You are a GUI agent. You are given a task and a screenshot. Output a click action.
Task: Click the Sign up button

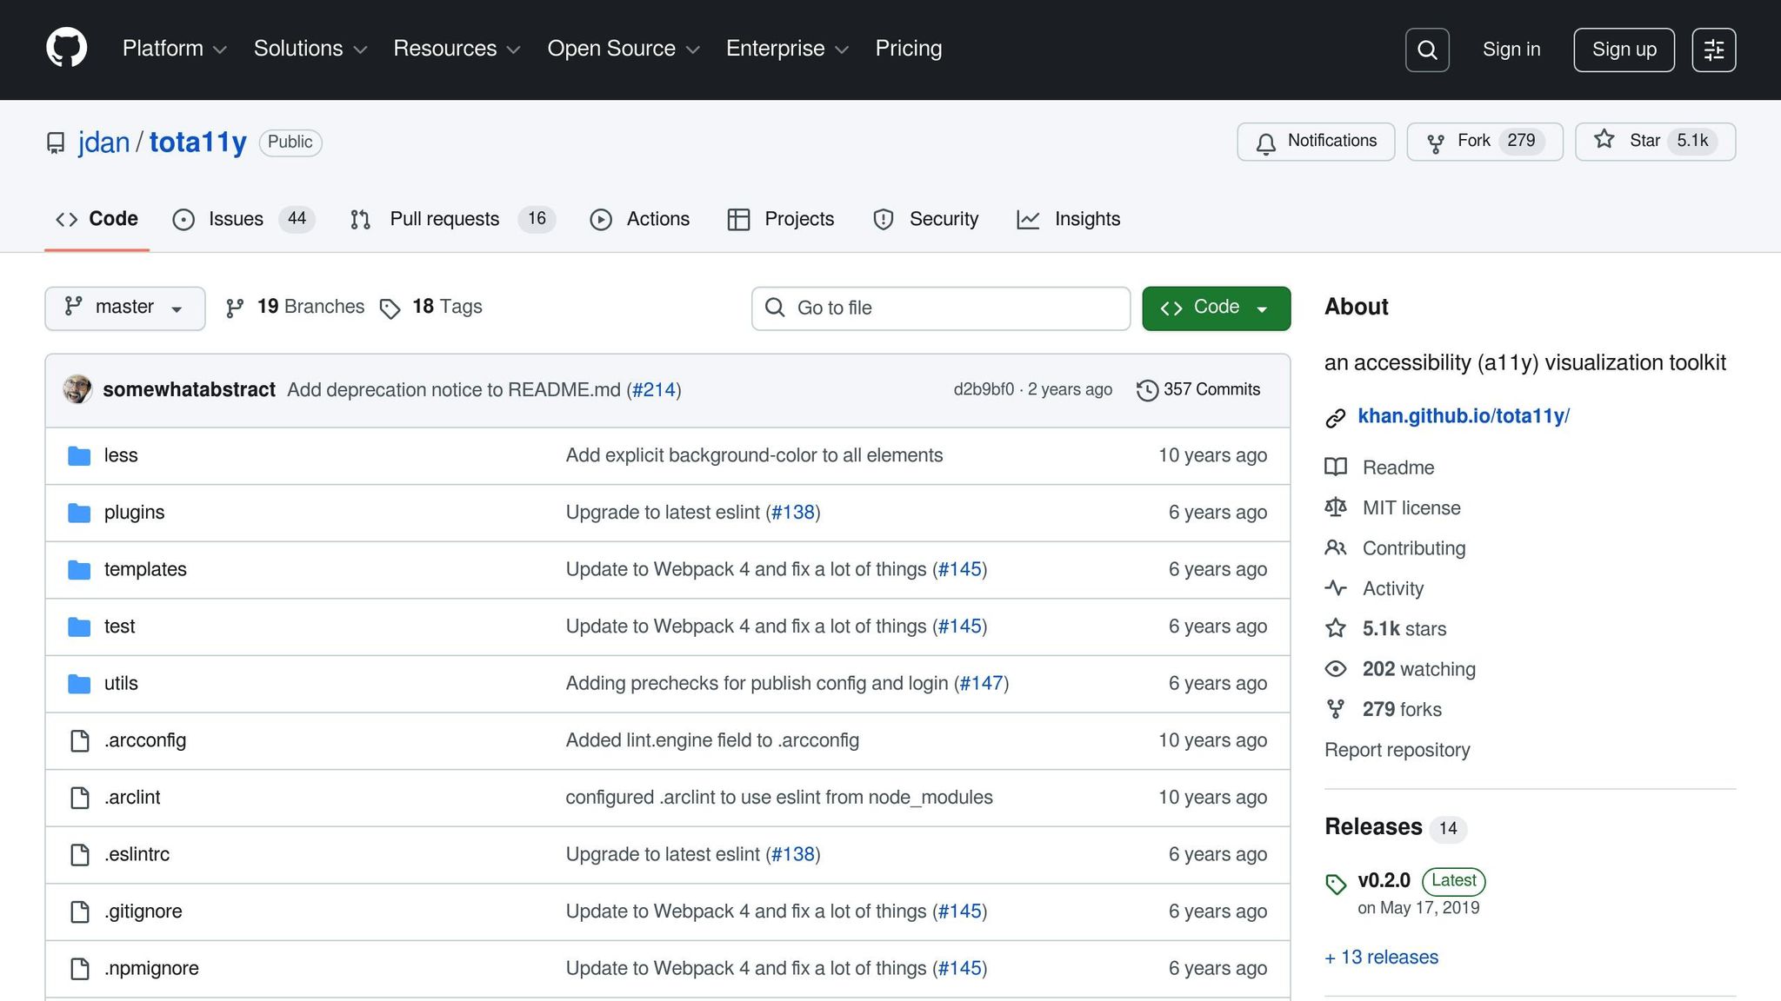pos(1623,50)
